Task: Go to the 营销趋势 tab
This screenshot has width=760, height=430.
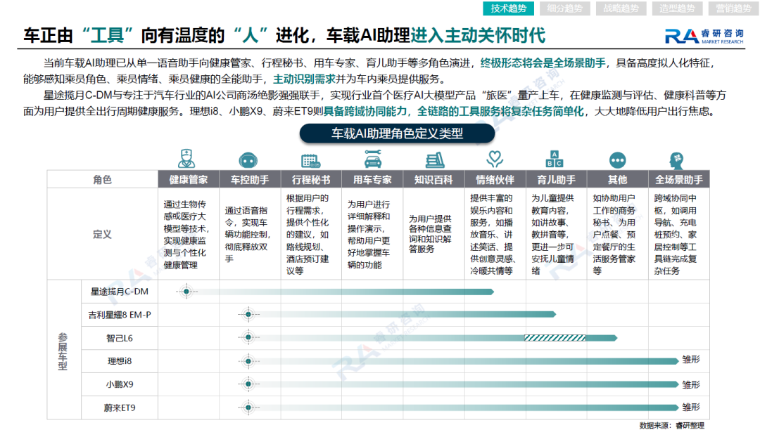Action: pos(733,8)
